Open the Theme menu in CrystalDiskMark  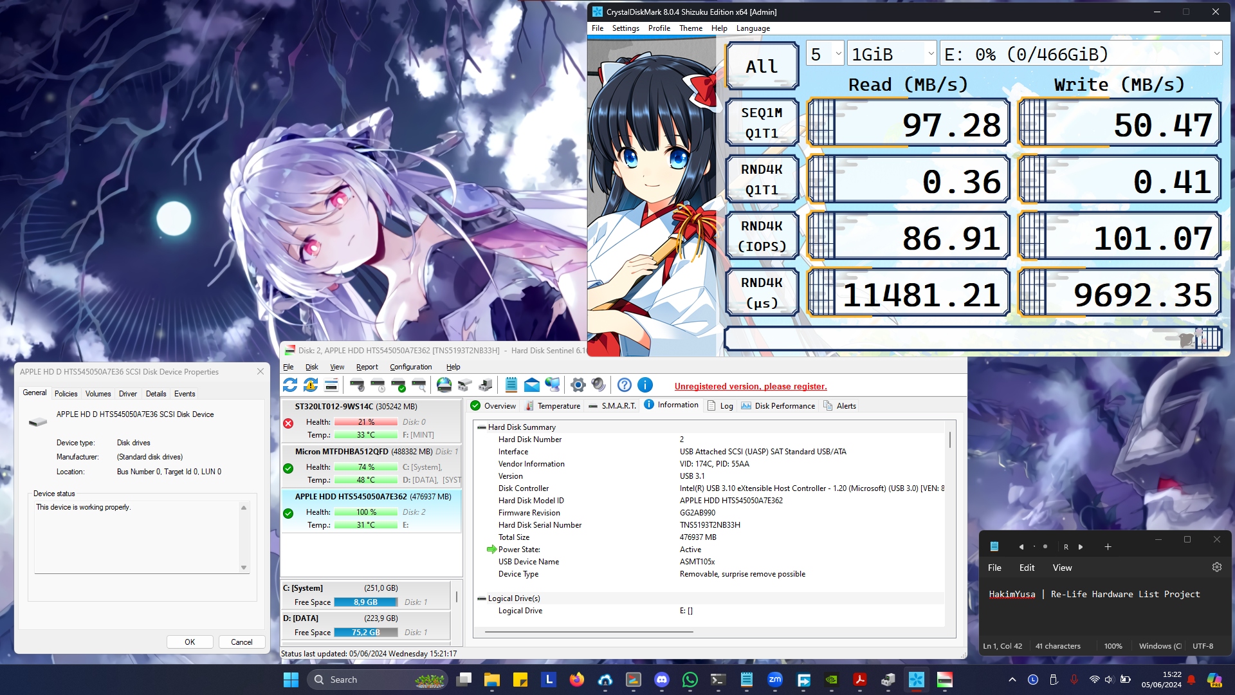pyautogui.click(x=691, y=28)
